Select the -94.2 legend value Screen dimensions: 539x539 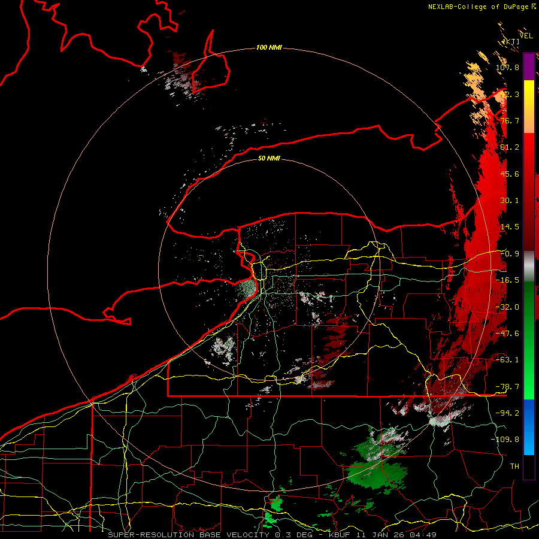click(x=507, y=413)
